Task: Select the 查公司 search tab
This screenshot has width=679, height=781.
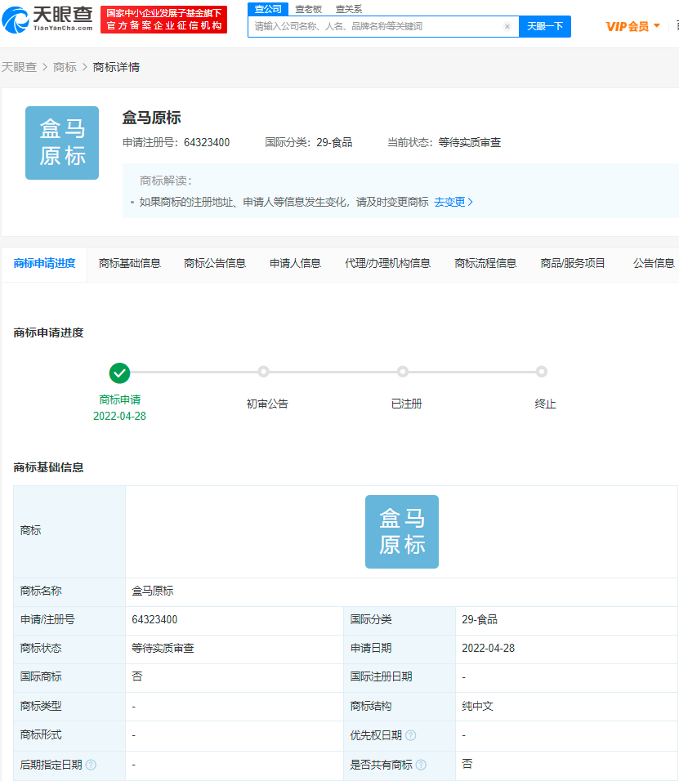Action: pos(268,9)
